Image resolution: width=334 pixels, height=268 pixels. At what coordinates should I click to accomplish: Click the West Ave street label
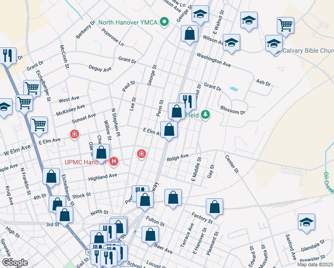click(69, 99)
